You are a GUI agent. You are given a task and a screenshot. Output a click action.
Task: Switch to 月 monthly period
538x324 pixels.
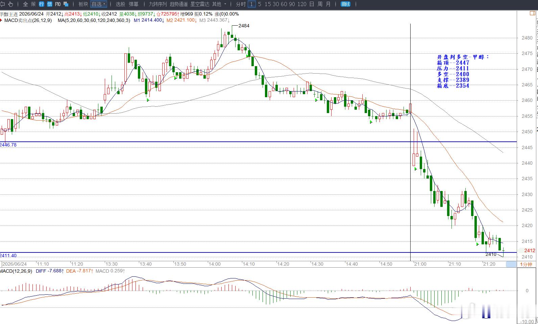click(x=328, y=4)
